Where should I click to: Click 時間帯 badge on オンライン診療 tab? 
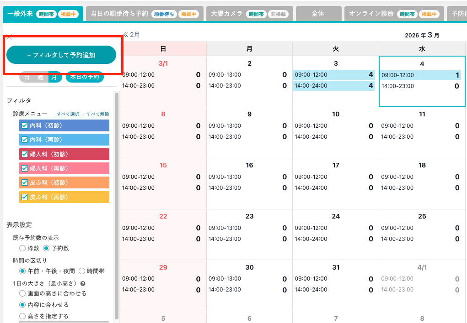coord(408,14)
